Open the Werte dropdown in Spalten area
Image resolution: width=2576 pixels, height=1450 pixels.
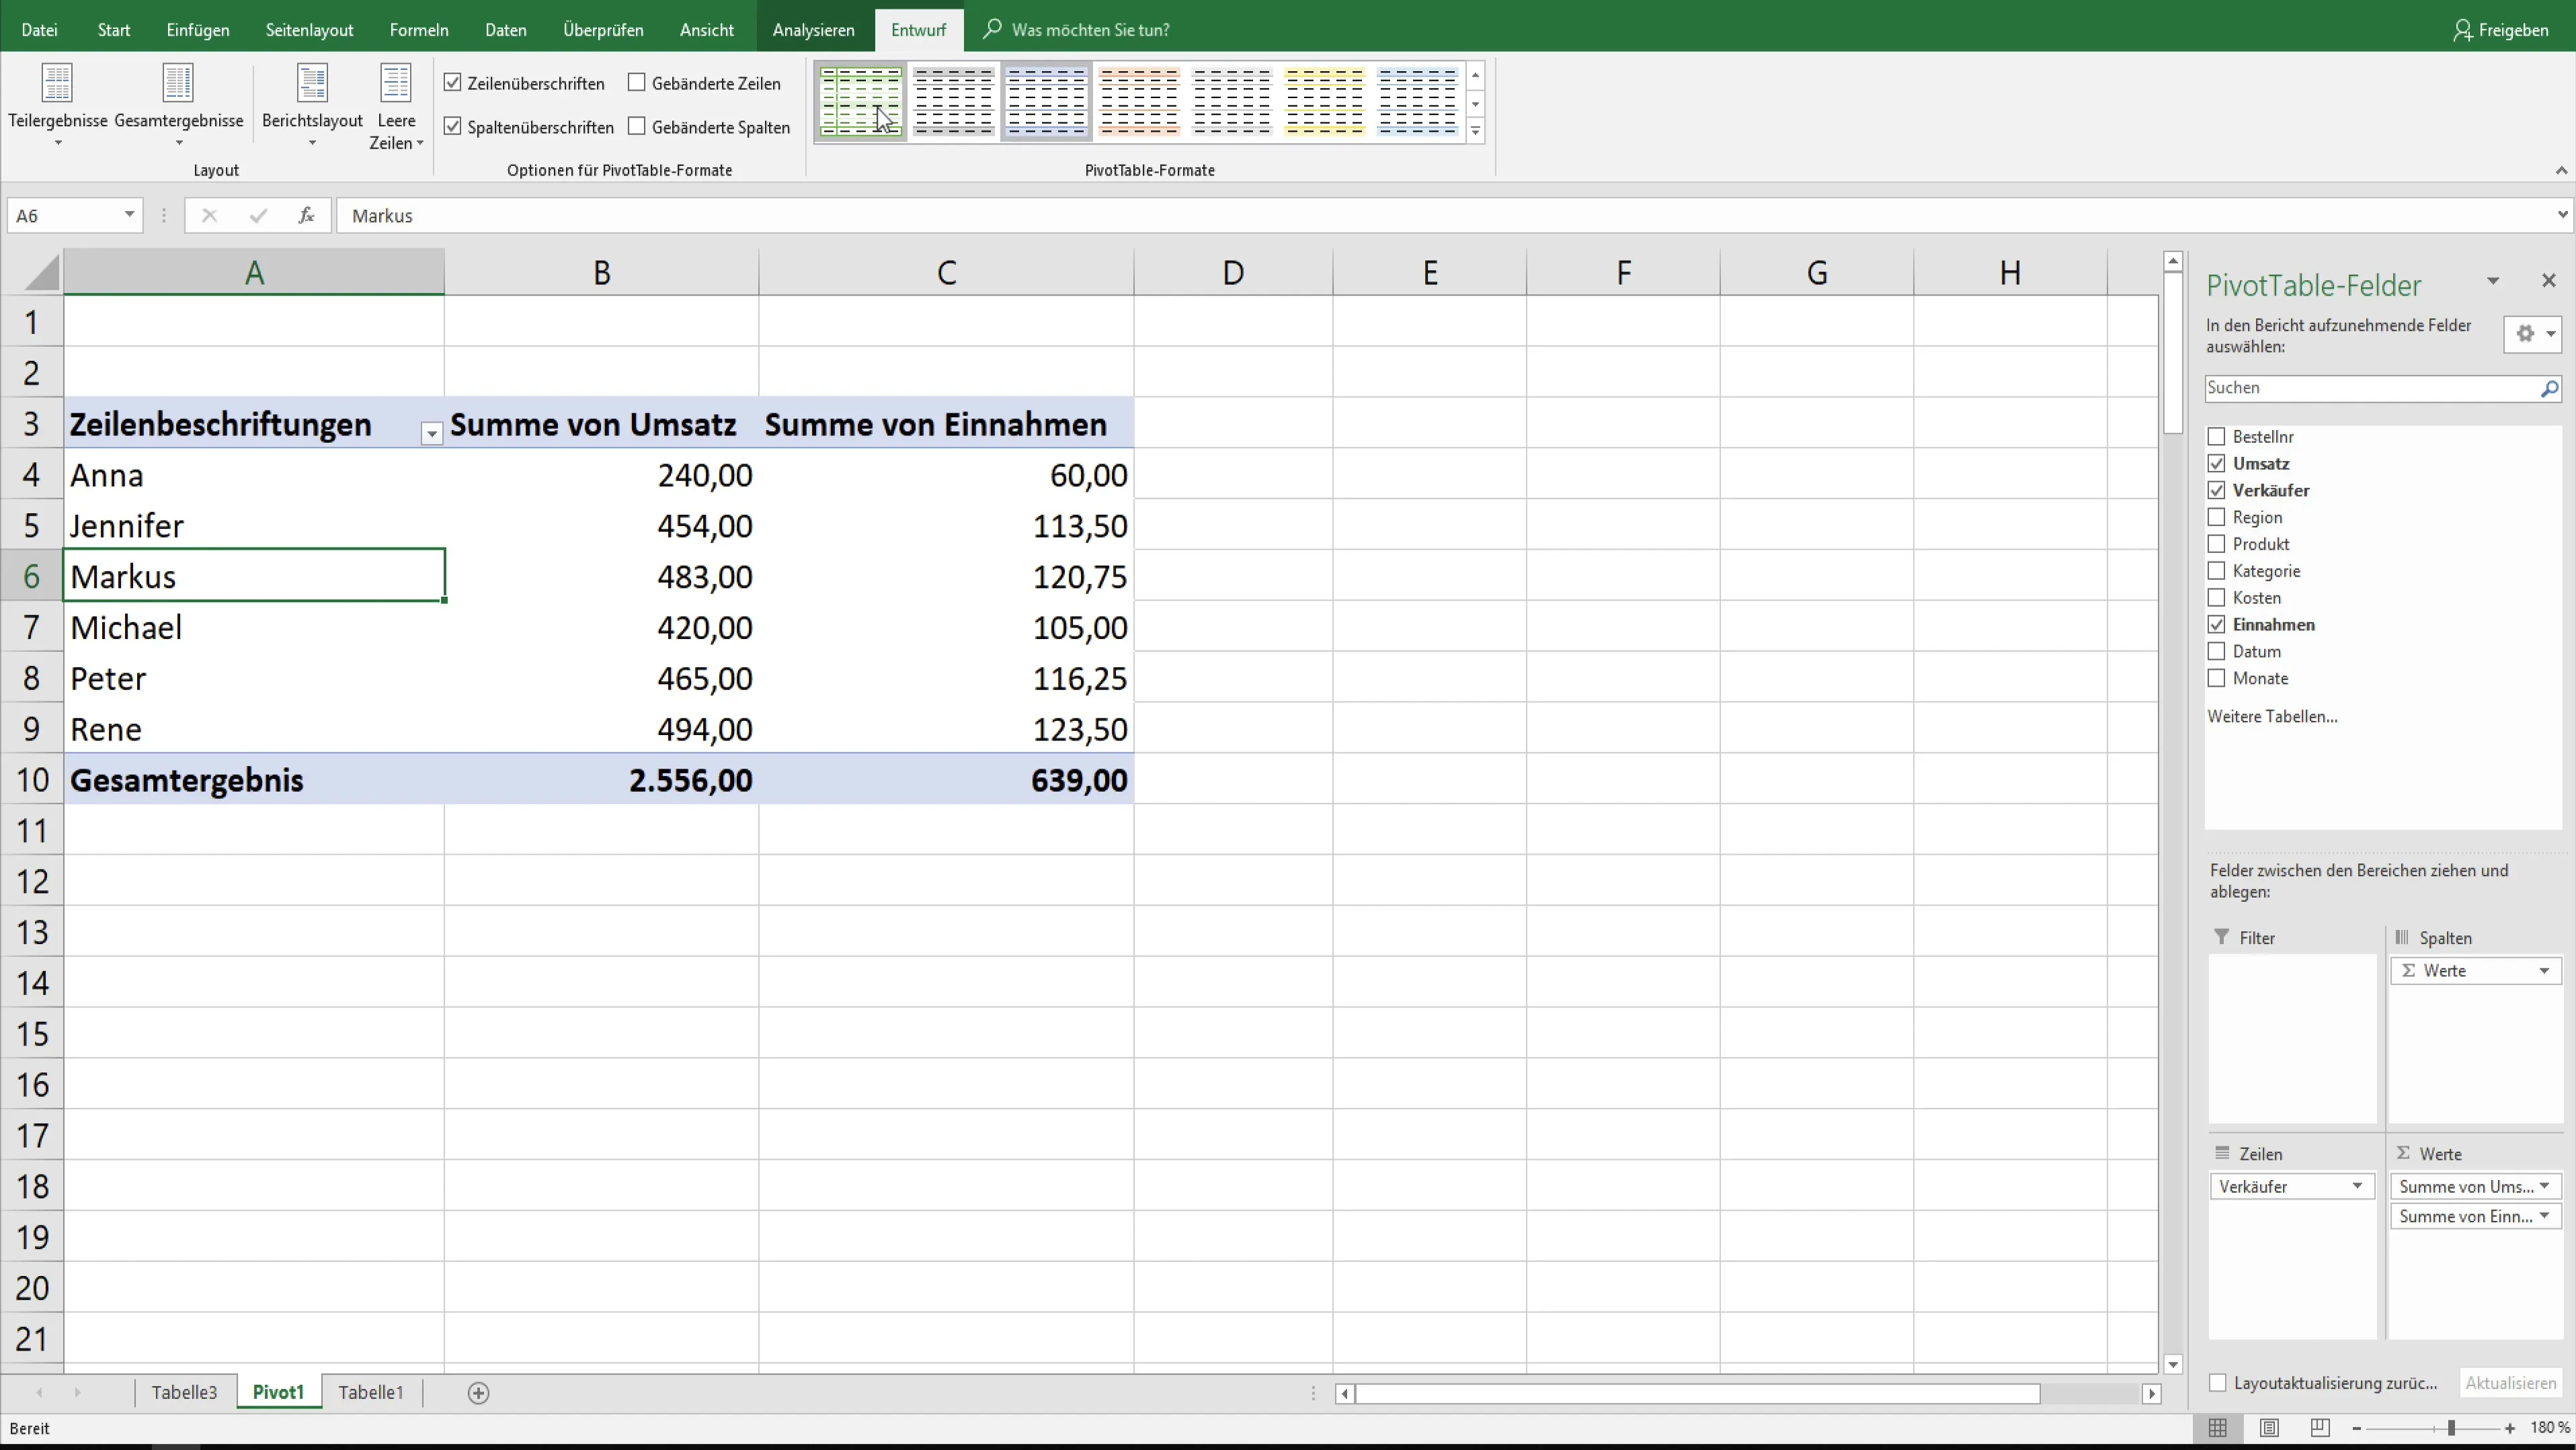pyautogui.click(x=2544, y=972)
